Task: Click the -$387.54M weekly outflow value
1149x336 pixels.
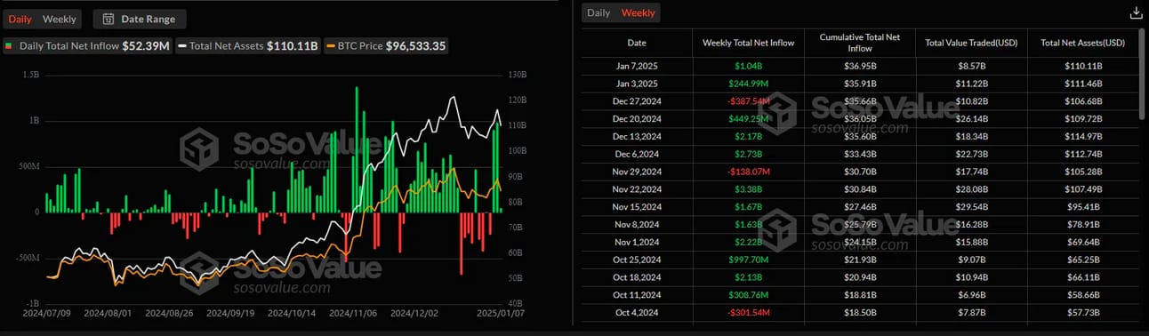Action: (748, 101)
